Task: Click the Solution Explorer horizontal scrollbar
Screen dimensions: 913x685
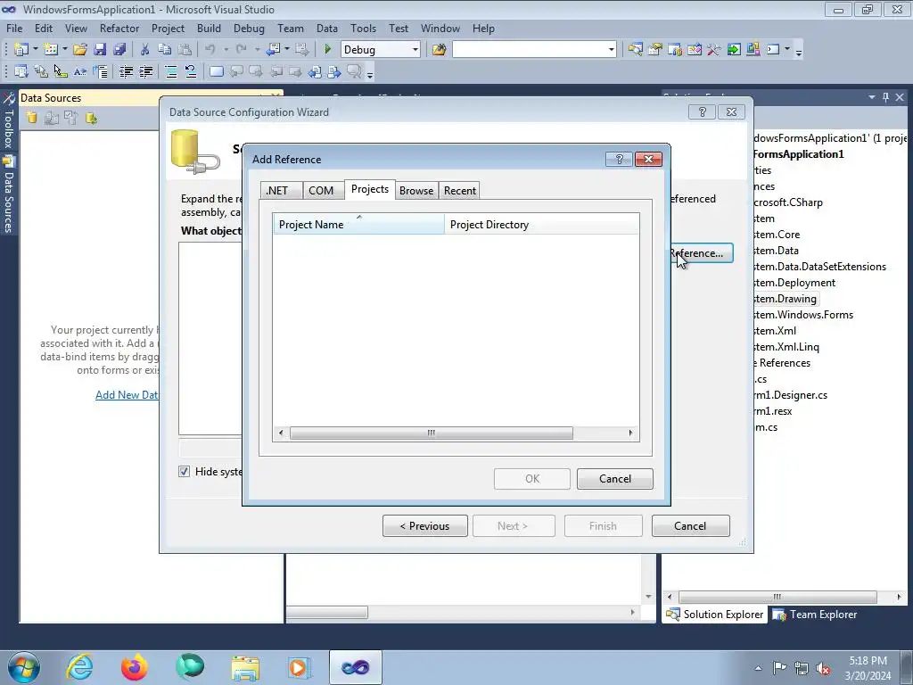Action: click(777, 597)
